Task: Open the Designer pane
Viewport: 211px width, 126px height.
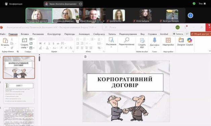Action: click(181, 42)
